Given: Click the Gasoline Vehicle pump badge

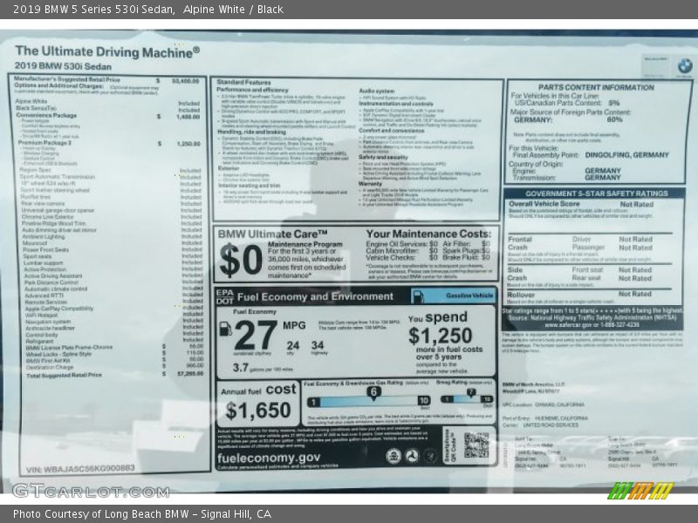Looking at the screenshot, I should pyautogui.click(x=418, y=295).
